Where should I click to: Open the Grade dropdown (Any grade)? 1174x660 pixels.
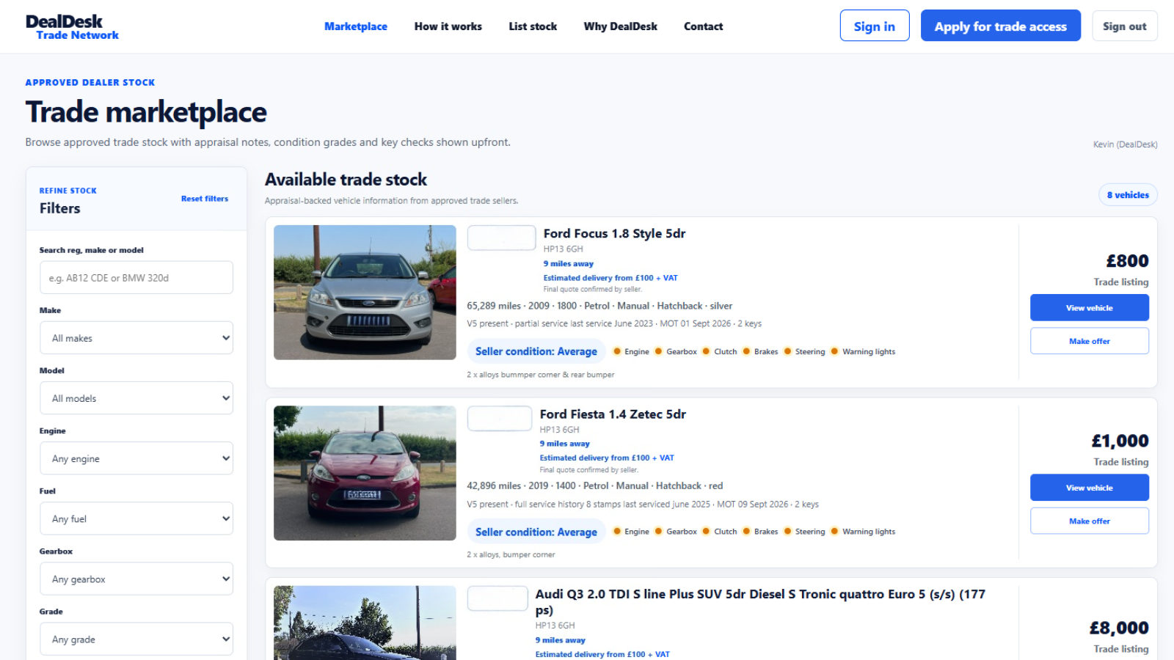point(136,639)
